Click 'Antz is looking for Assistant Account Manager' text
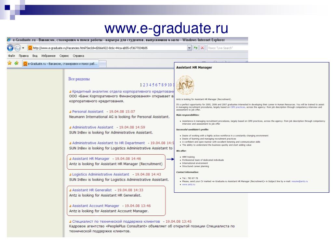This screenshot has height=250, width=333. tap(109, 211)
